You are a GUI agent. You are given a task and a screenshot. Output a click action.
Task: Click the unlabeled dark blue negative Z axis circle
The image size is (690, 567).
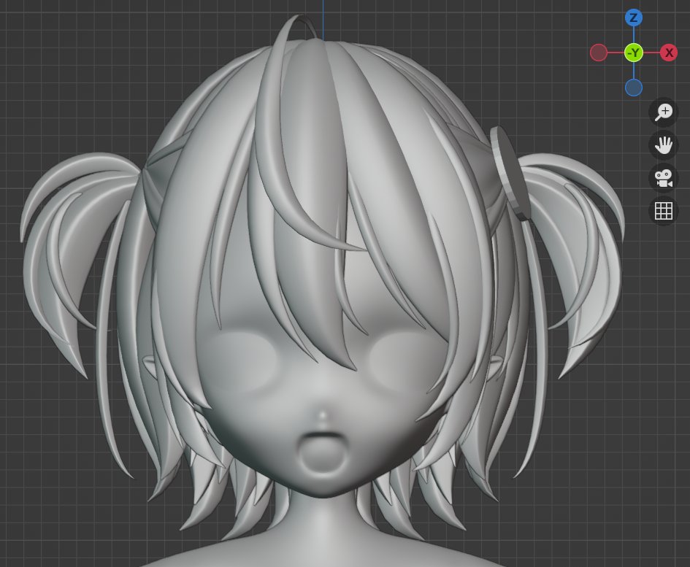[x=634, y=87]
